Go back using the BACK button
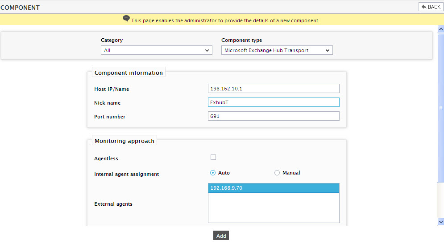Image resolution: width=444 pixels, height=244 pixels. point(431,7)
